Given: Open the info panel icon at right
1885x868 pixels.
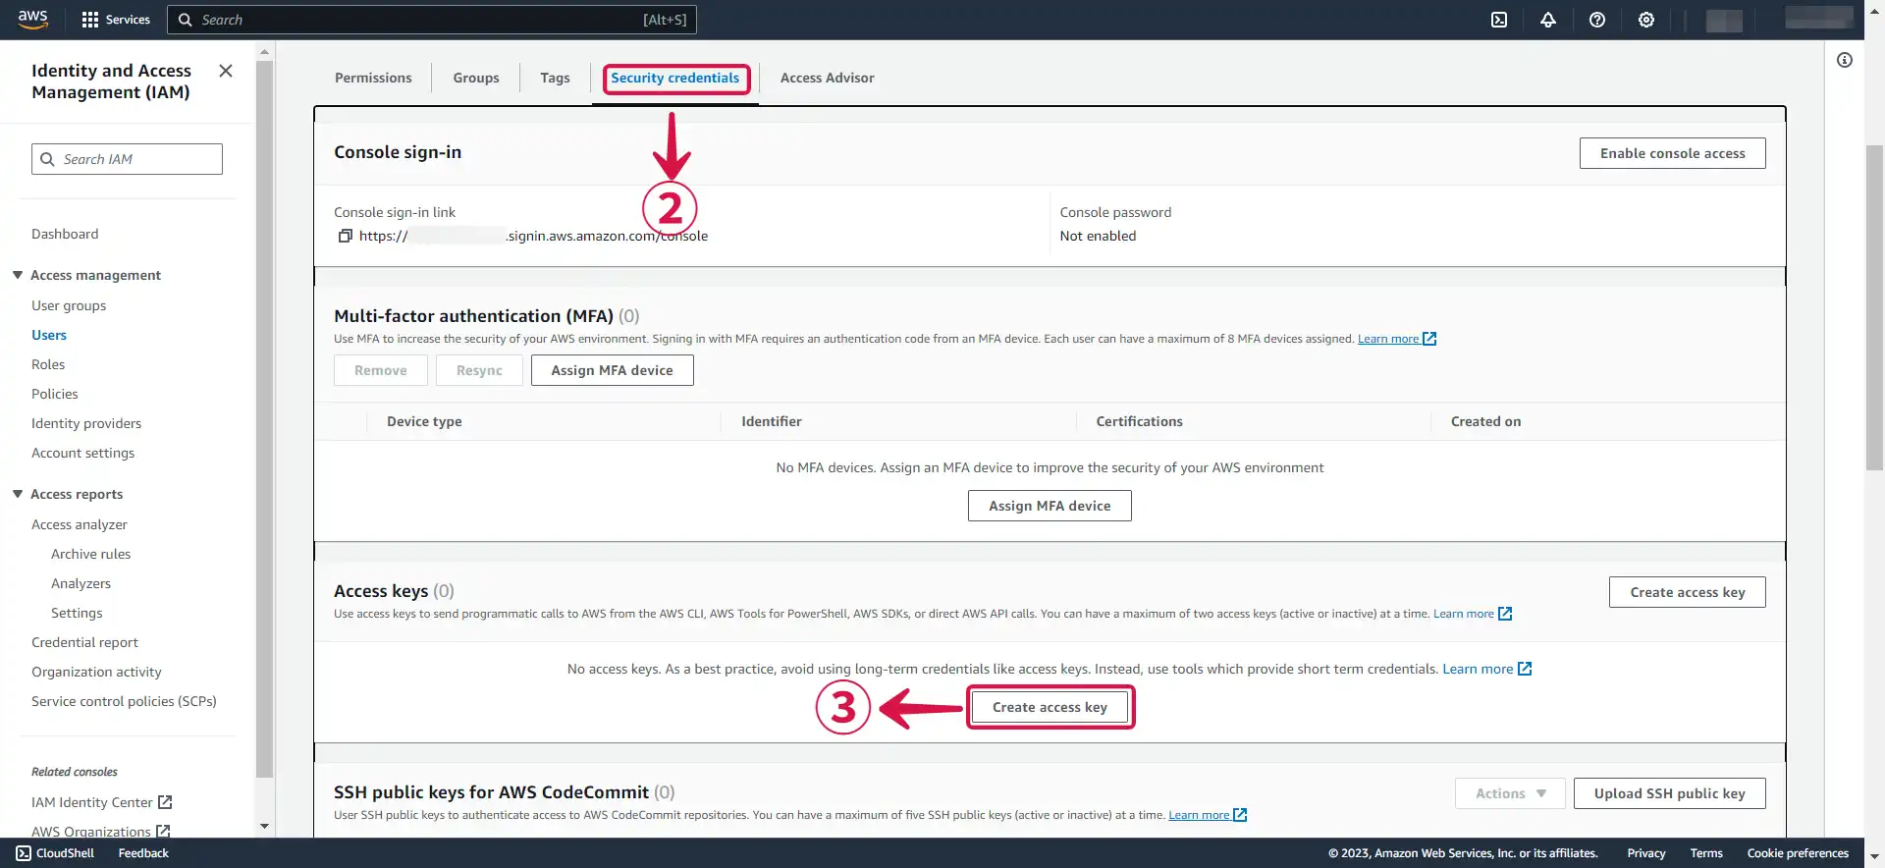Looking at the screenshot, I should click(1845, 61).
